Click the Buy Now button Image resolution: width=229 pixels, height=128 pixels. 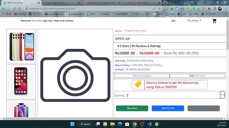tap(132, 108)
